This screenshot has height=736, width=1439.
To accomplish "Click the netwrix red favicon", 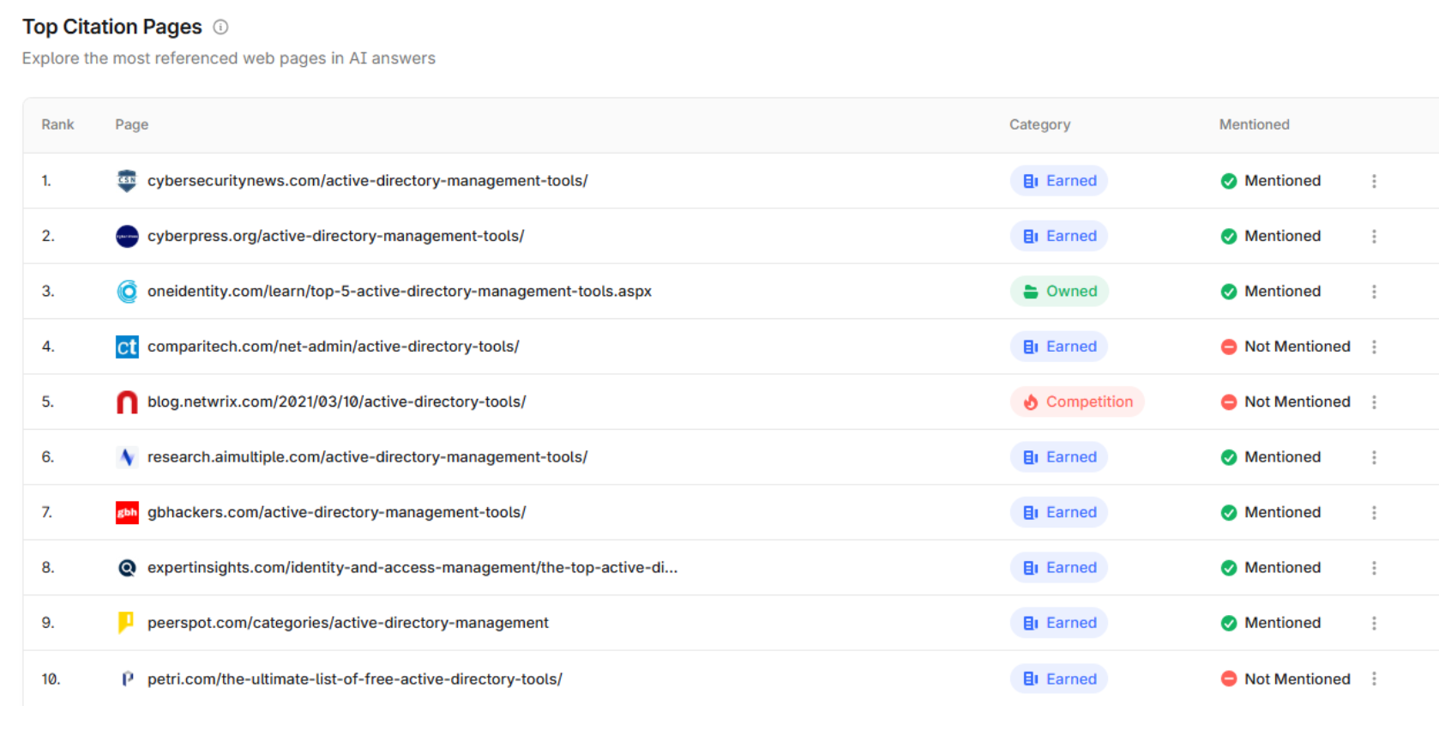I will pos(127,401).
